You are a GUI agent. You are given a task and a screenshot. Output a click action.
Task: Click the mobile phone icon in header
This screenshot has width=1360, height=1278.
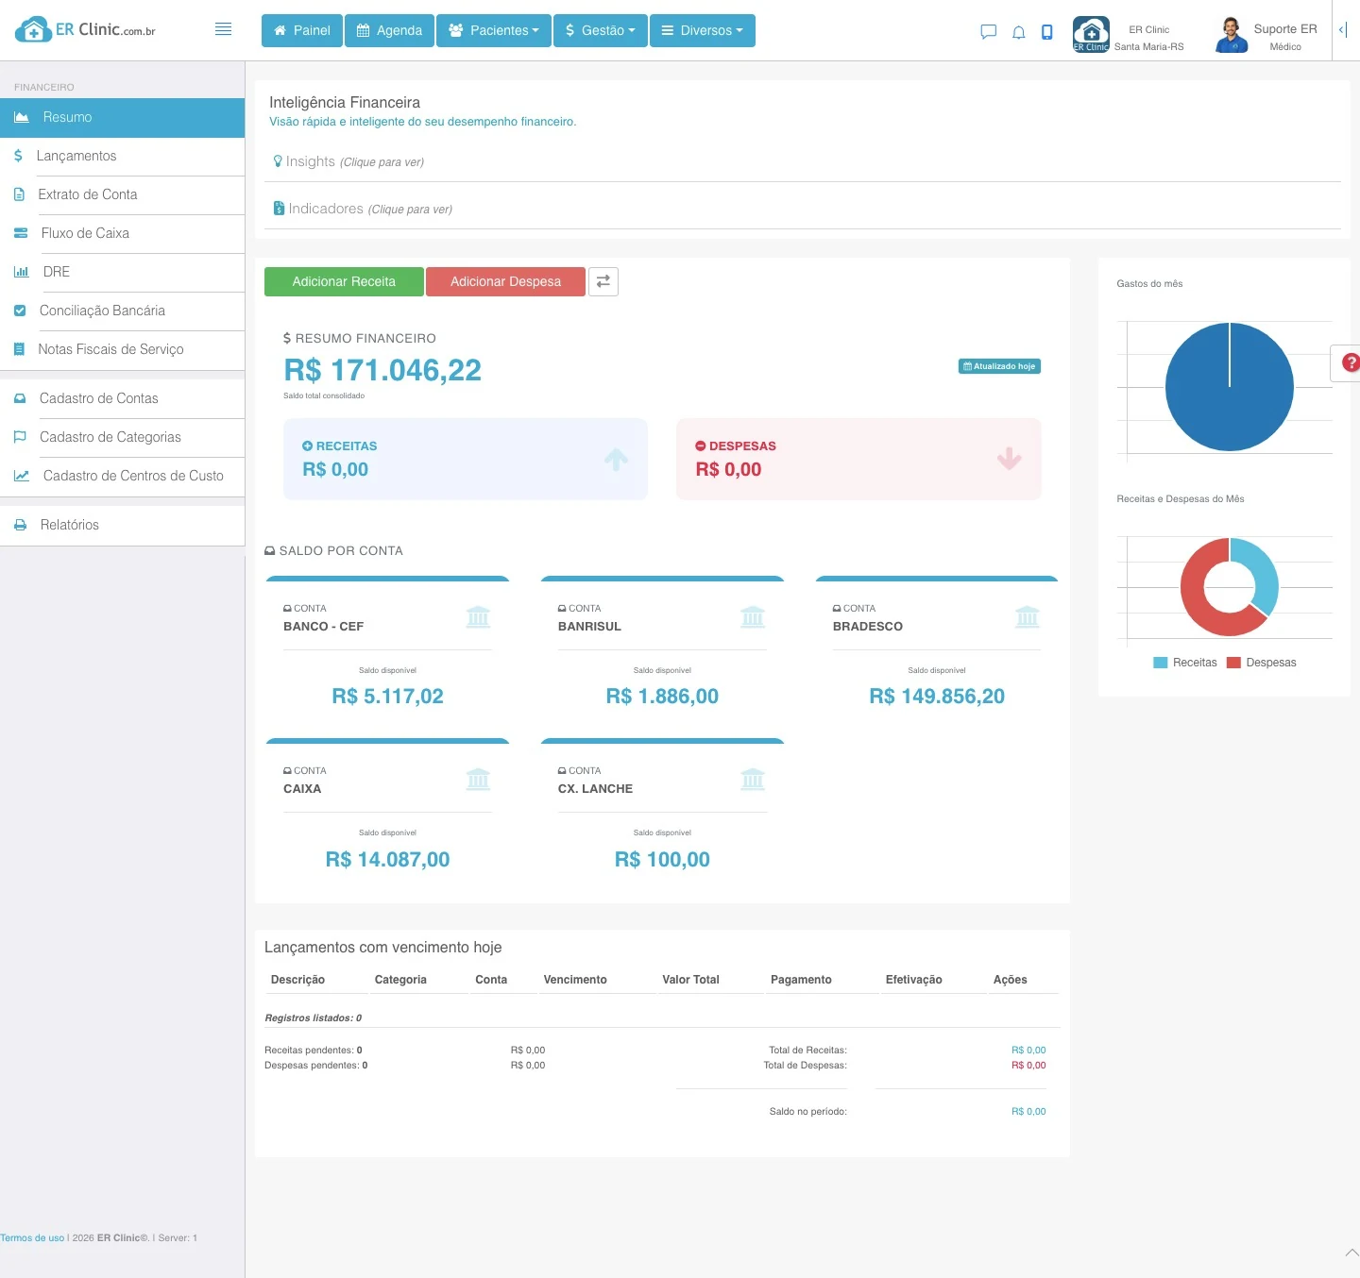tap(1046, 32)
